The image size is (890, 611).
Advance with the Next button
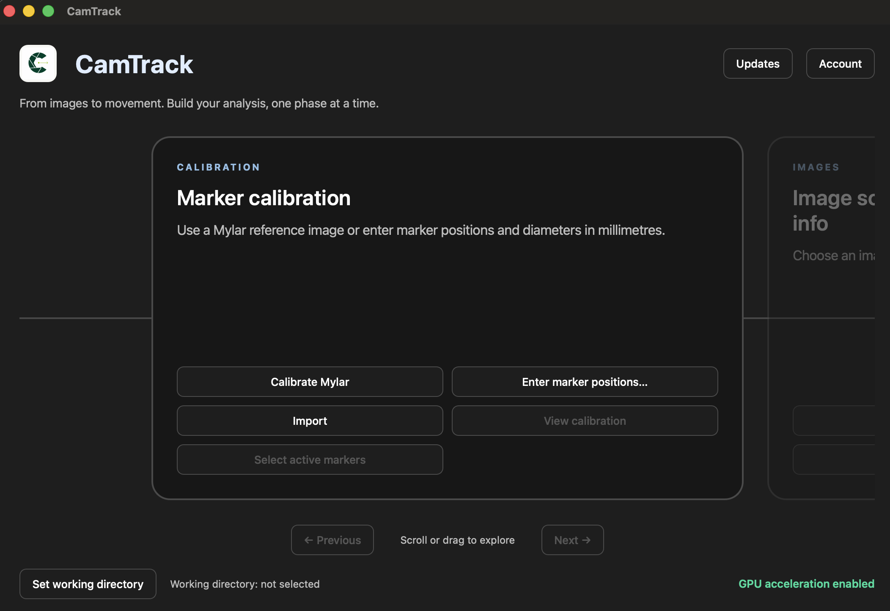pos(572,540)
